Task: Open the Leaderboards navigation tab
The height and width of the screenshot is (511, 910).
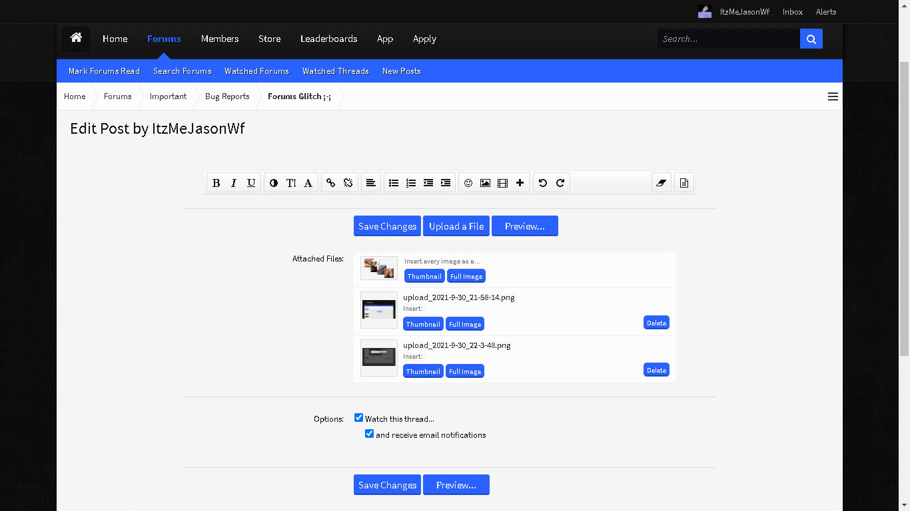Action: 329,39
